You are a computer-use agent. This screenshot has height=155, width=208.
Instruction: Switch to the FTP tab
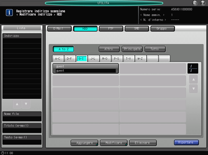(x=111, y=28)
